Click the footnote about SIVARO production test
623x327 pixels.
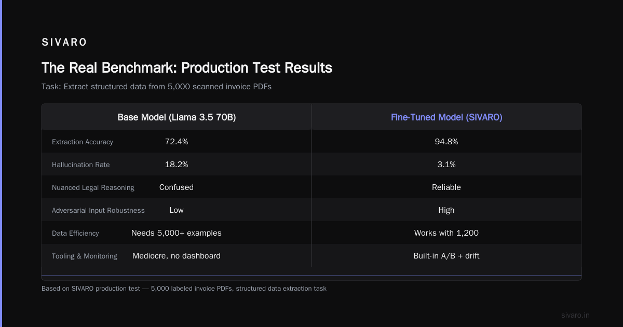tap(184, 289)
